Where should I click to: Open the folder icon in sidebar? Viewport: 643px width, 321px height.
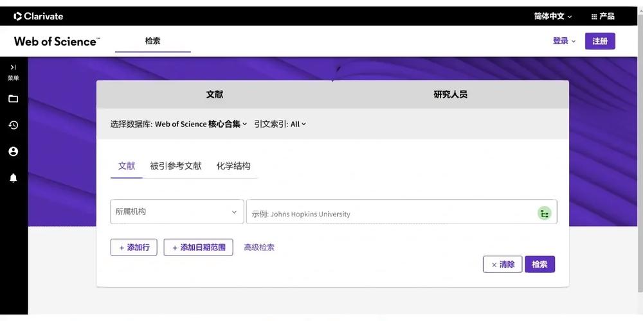[x=13, y=99]
